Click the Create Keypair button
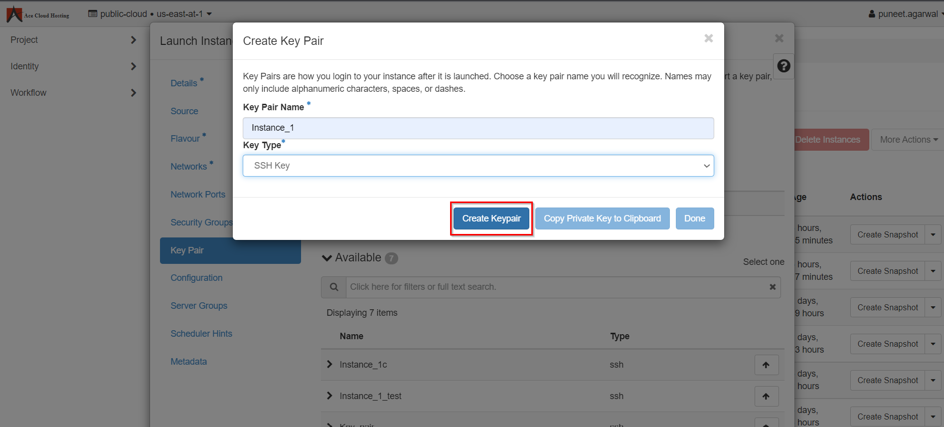944x427 pixels. pyautogui.click(x=491, y=218)
